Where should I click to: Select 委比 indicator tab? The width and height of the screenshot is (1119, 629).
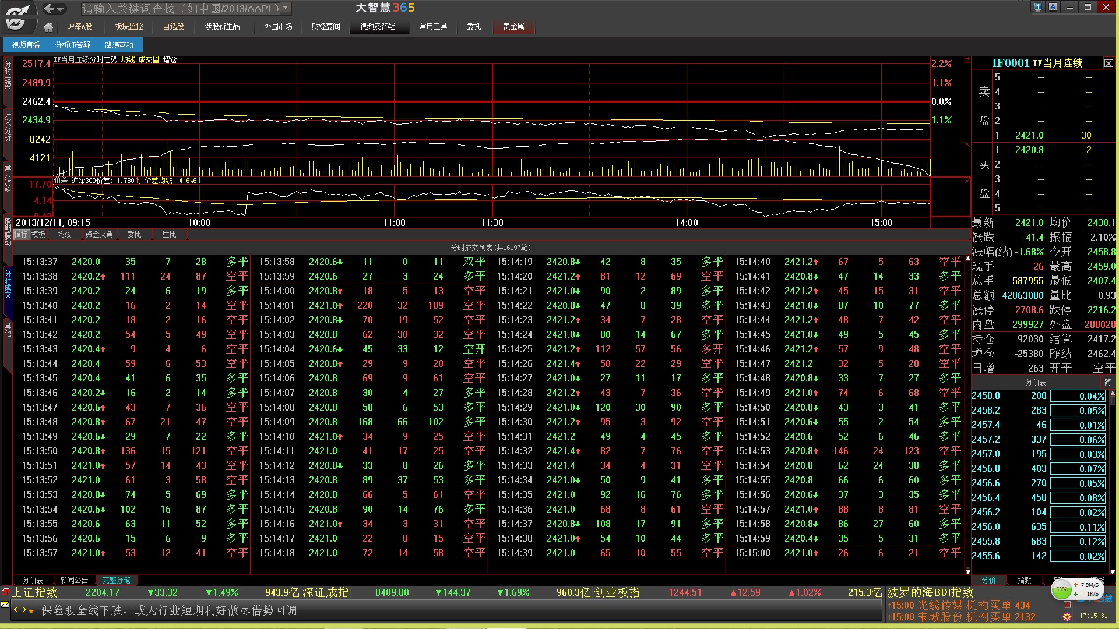[134, 234]
